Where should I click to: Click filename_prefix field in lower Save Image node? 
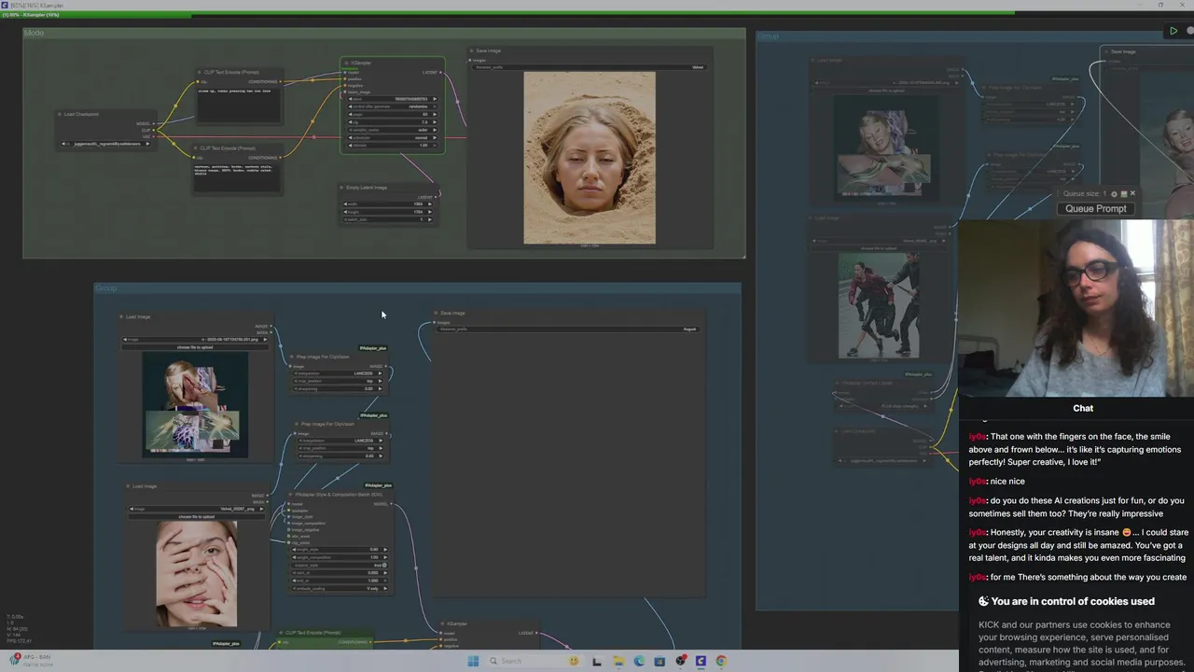click(568, 329)
